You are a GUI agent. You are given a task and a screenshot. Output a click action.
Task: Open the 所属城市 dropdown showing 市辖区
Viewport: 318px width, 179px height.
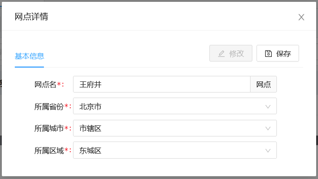[x=175, y=128]
